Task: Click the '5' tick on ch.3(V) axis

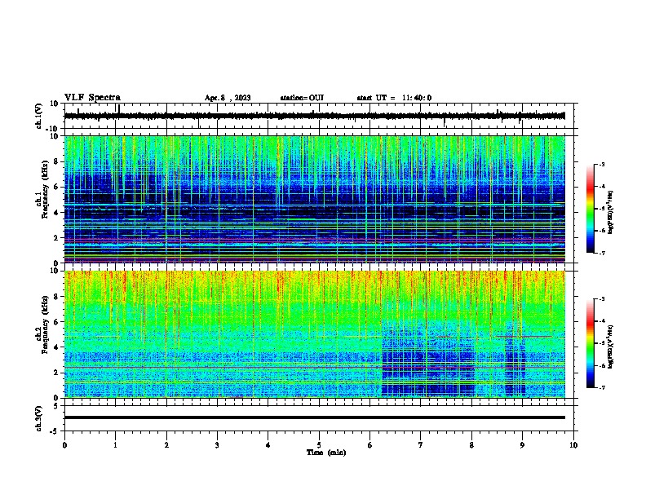Action: pyautogui.click(x=56, y=406)
